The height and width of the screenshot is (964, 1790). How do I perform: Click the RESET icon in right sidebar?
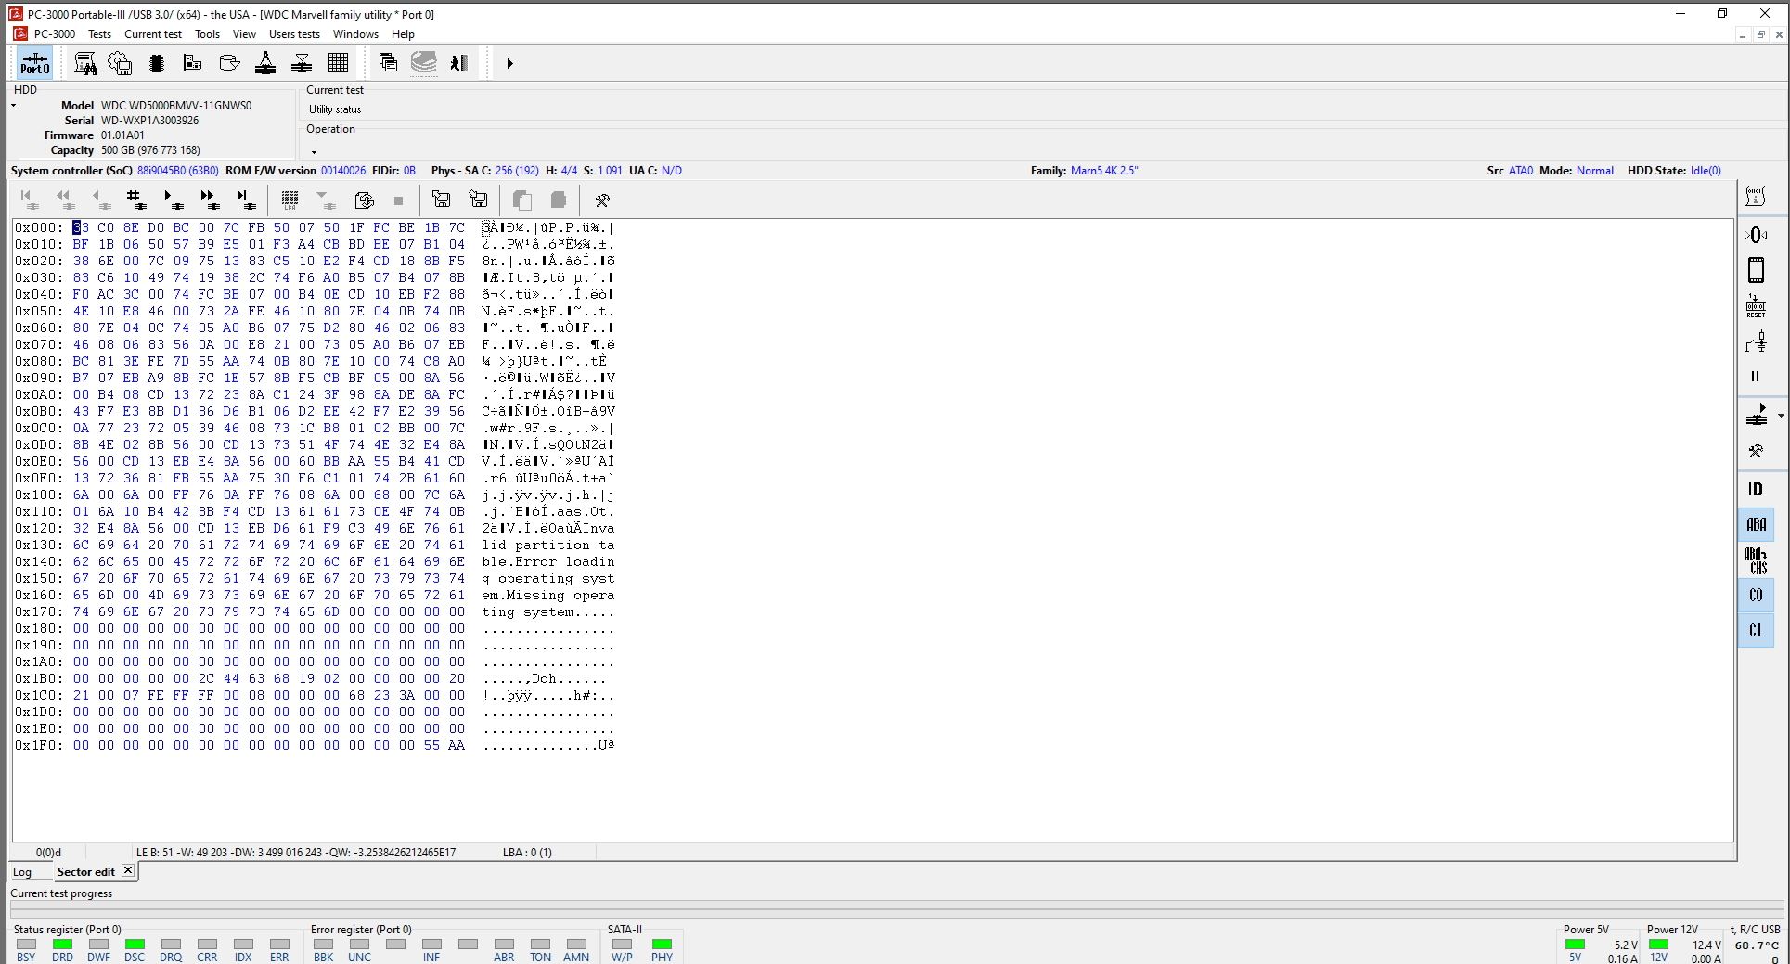tap(1756, 306)
